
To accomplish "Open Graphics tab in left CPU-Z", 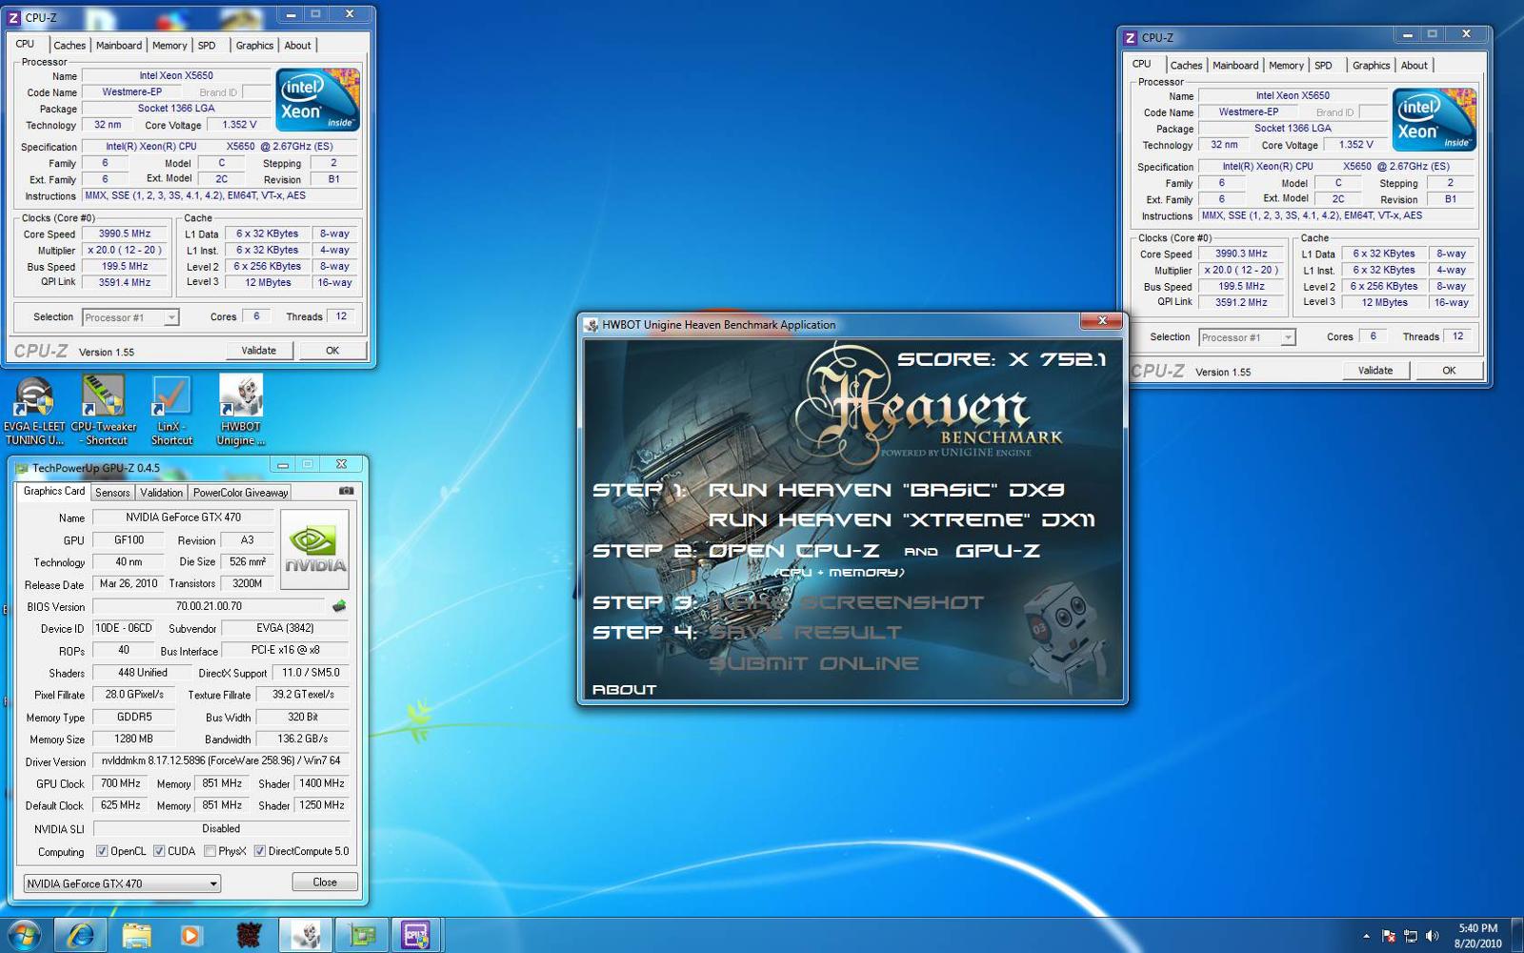I will click(254, 45).
